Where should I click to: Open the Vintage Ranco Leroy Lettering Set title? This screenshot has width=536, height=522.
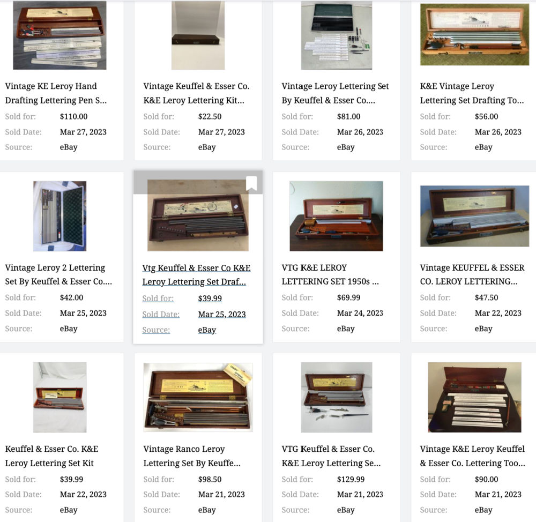[192, 456]
